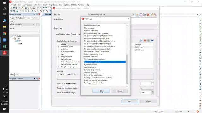The image size is (202, 113).
Task: Click OK in the Settings dialog
Action: coord(130,101)
